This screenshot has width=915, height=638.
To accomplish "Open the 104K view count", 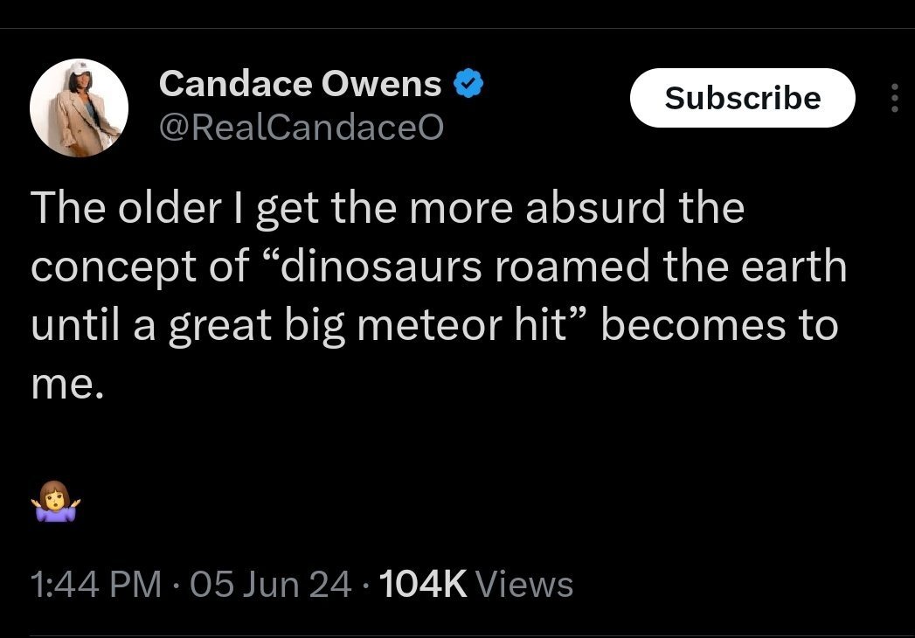I will (426, 583).
